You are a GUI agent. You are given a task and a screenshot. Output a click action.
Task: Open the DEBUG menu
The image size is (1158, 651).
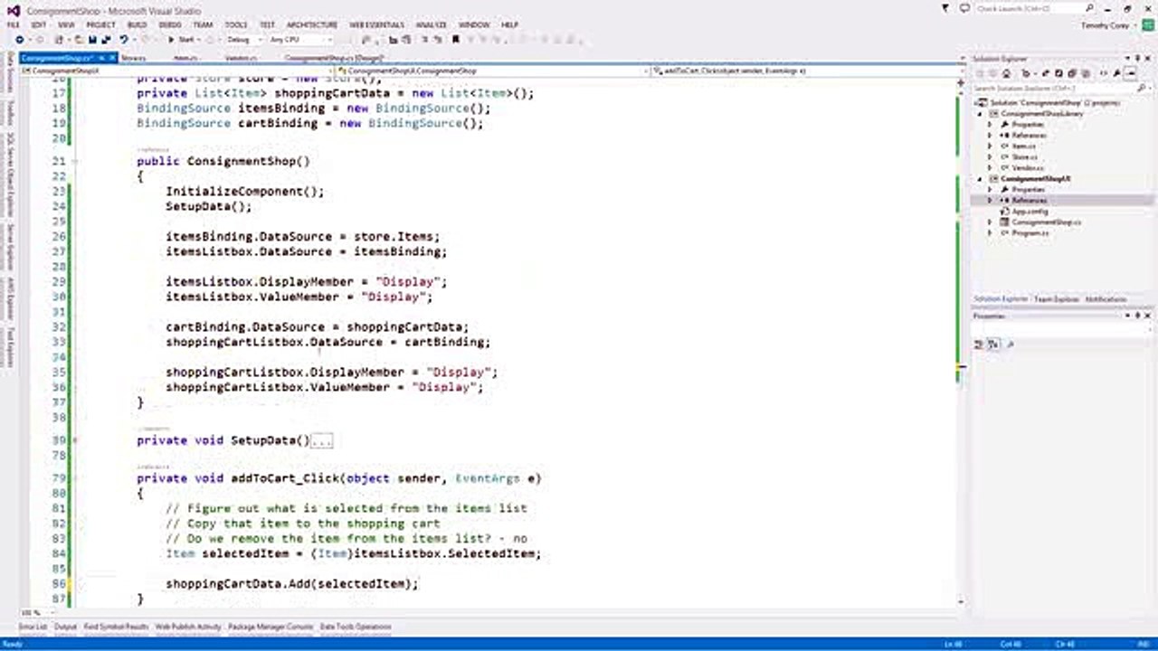[x=170, y=25]
